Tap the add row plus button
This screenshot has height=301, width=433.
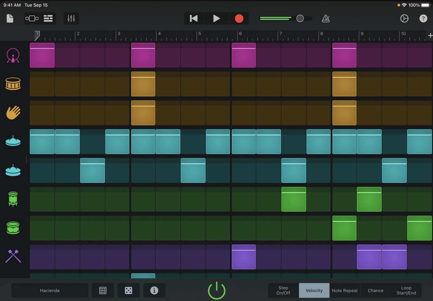tap(430, 35)
